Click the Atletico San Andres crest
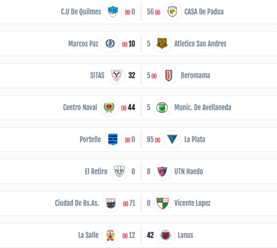 (x=162, y=44)
